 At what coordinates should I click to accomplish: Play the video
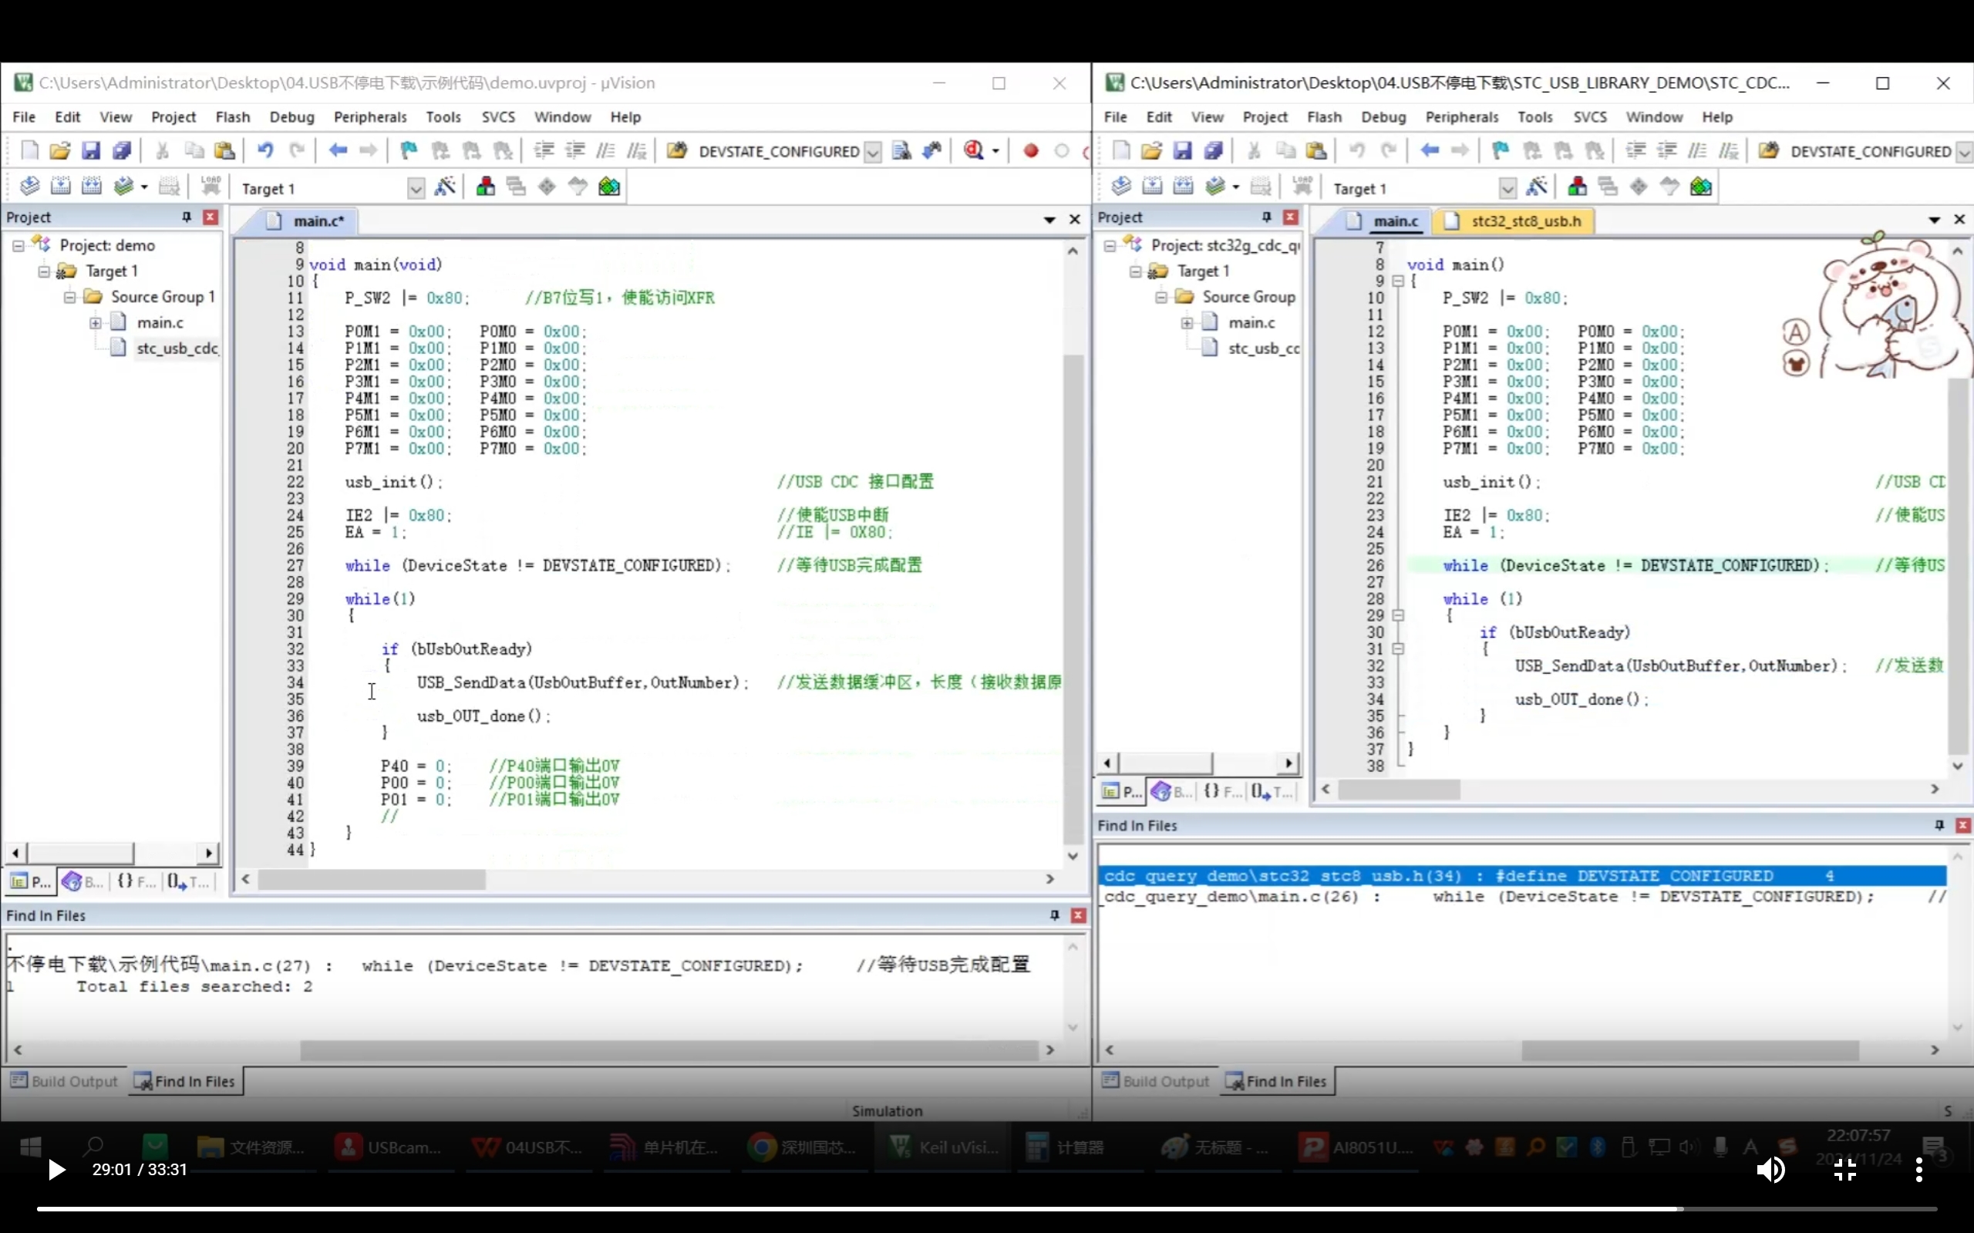(x=56, y=1171)
